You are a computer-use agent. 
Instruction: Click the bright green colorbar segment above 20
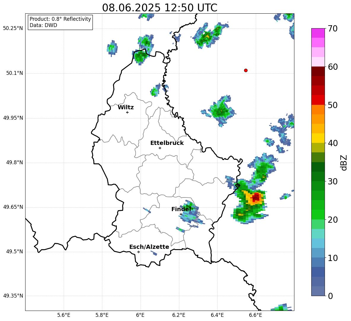tap(318, 214)
